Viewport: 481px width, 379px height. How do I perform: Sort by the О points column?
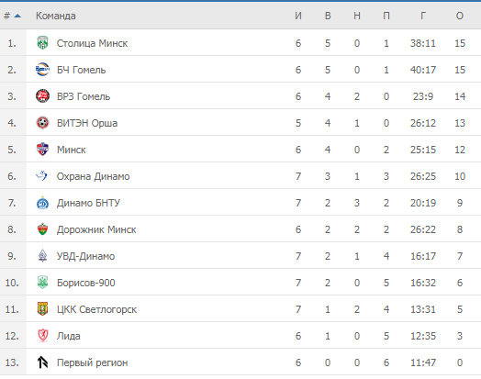click(x=460, y=16)
